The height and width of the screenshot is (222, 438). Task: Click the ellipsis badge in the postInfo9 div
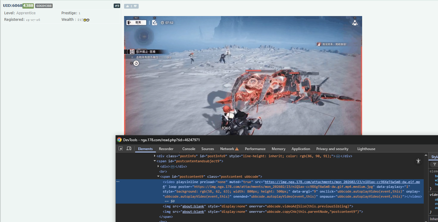click(338, 156)
